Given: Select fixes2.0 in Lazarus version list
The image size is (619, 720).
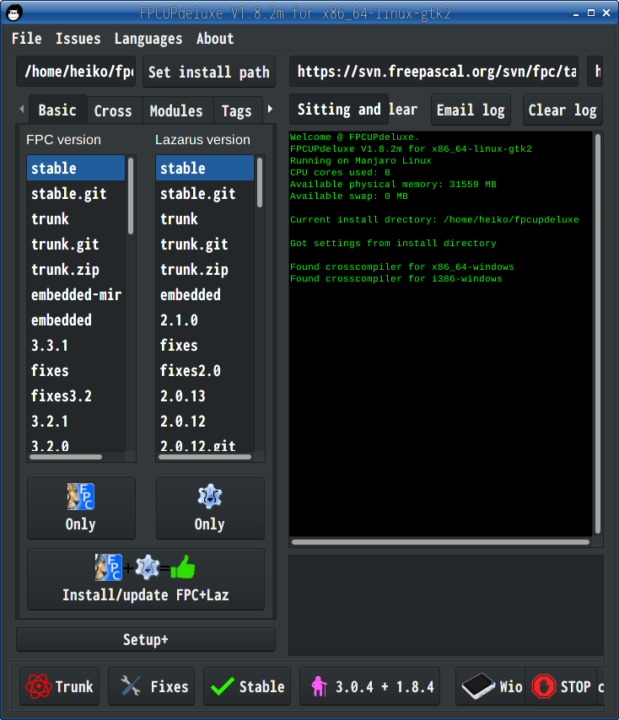Looking at the screenshot, I should tap(205, 370).
